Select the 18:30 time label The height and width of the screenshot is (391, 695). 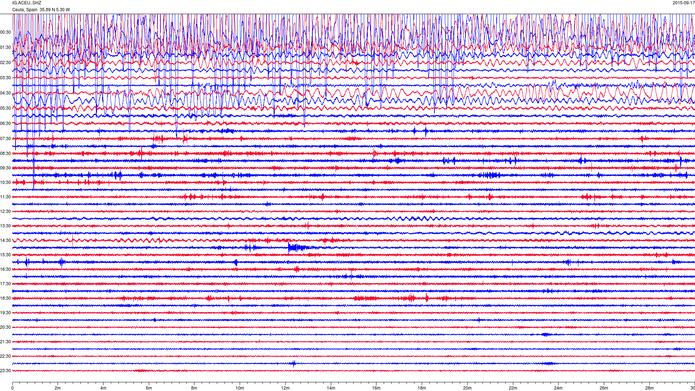point(5,298)
